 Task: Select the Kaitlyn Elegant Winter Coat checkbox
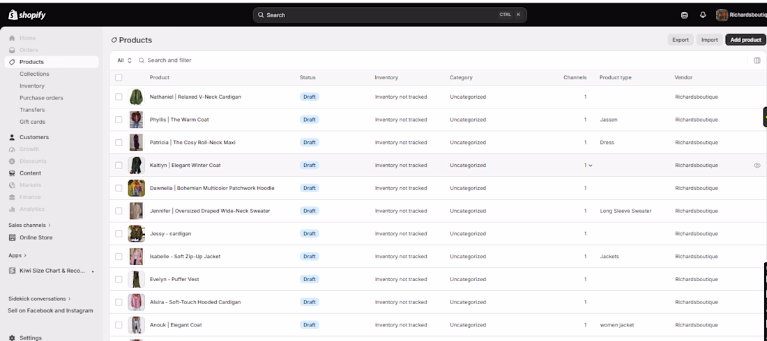(x=119, y=165)
